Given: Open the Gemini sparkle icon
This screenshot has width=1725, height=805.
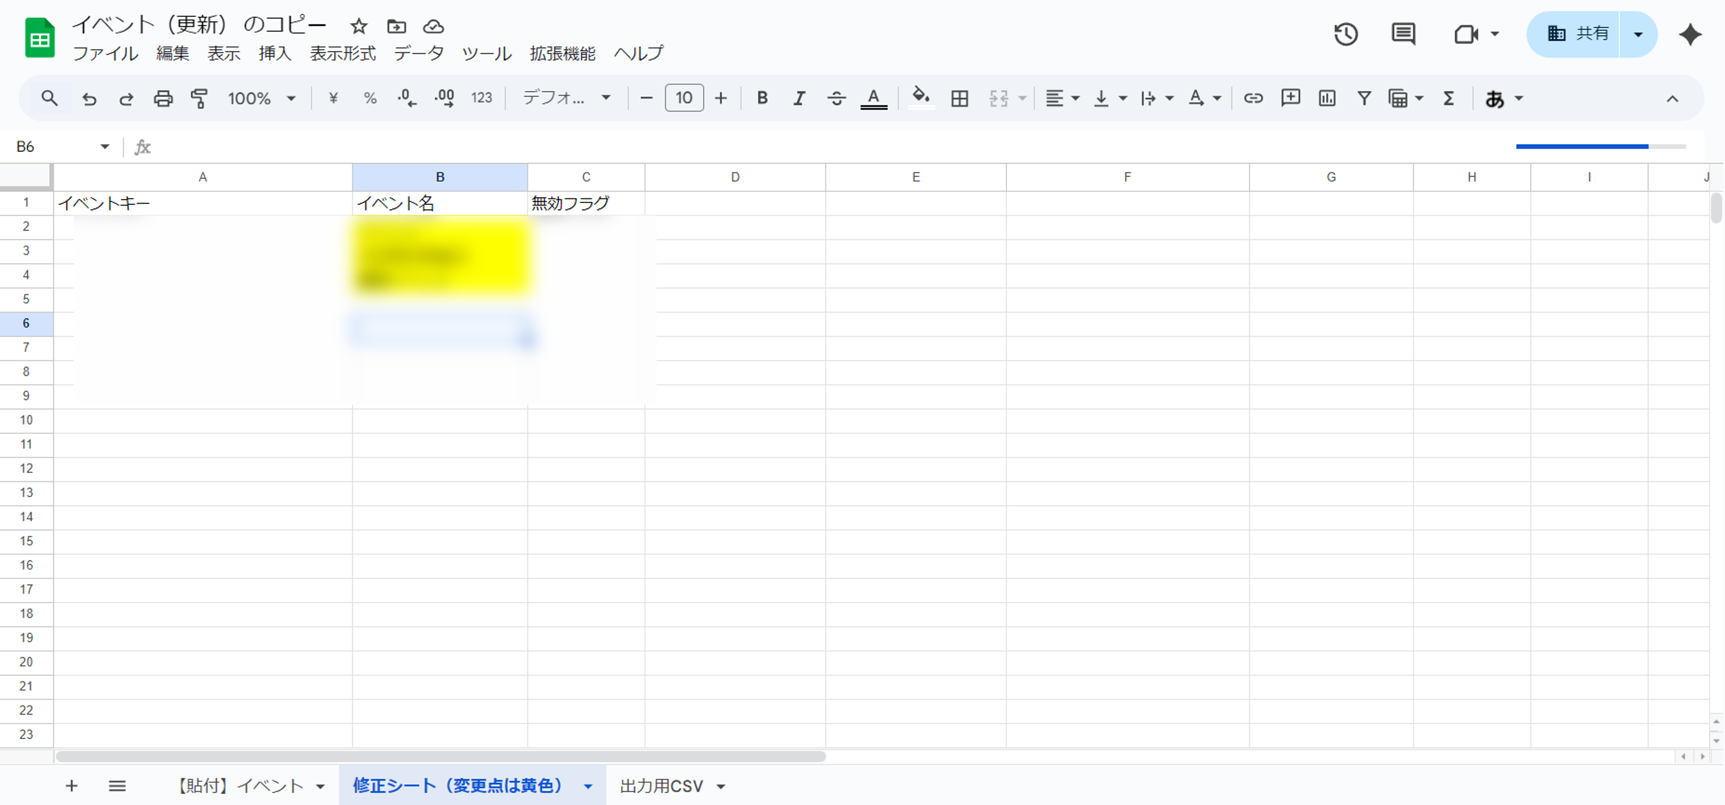Looking at the screenshot, I should pyautogui.click(x=1689, y=34).
